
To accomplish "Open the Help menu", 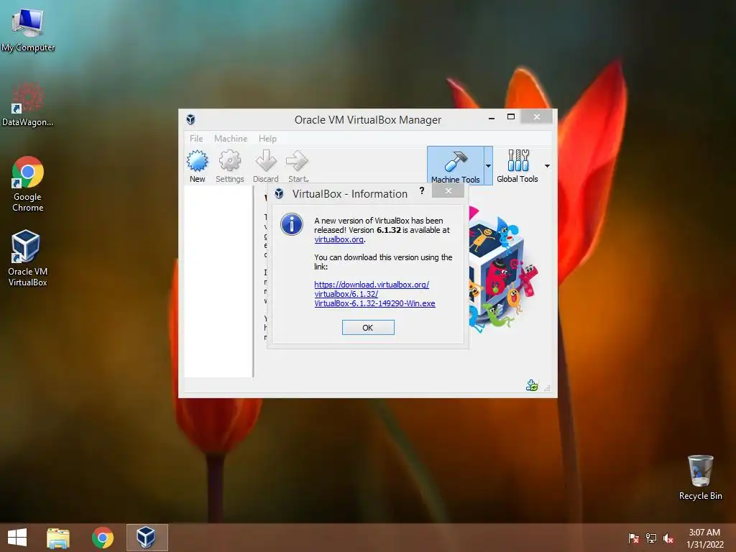I will point(267,139).
